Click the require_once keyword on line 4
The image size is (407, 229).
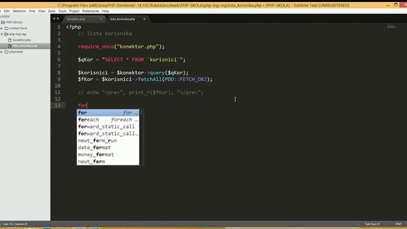(96, 46)
